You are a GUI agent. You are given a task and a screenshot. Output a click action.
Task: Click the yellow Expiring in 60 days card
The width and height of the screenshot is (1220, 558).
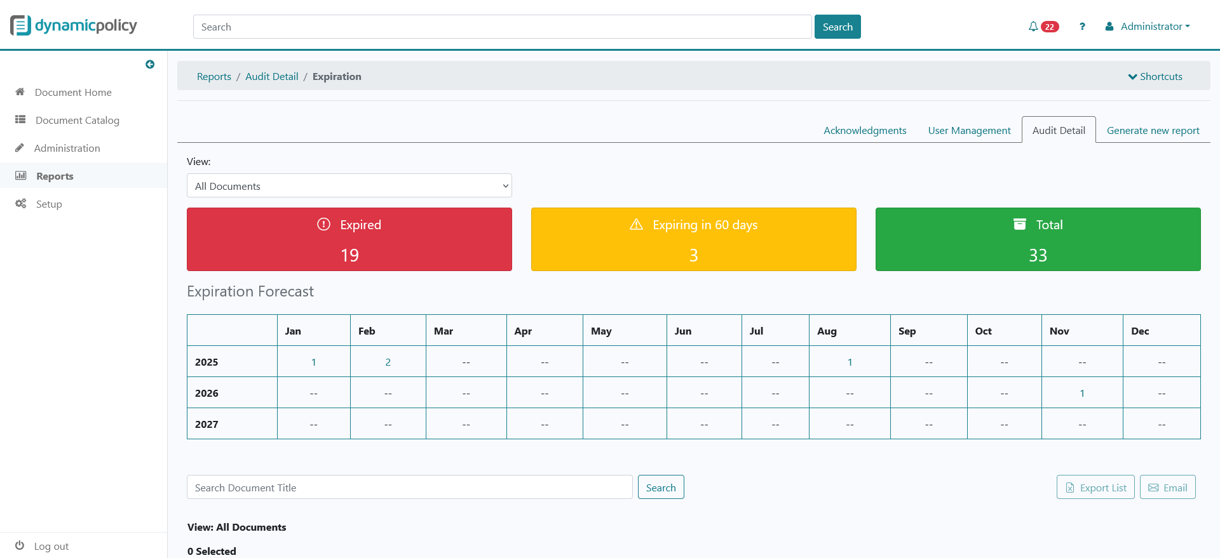(x=694, y=239)
